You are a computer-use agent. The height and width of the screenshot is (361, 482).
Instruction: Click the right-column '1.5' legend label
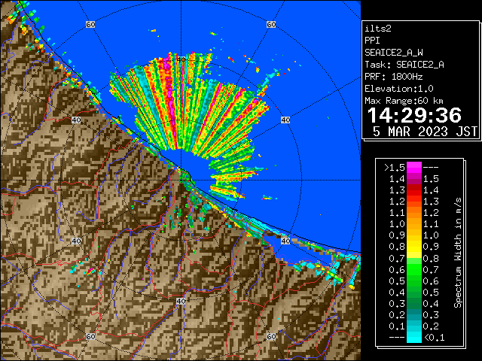431,179
